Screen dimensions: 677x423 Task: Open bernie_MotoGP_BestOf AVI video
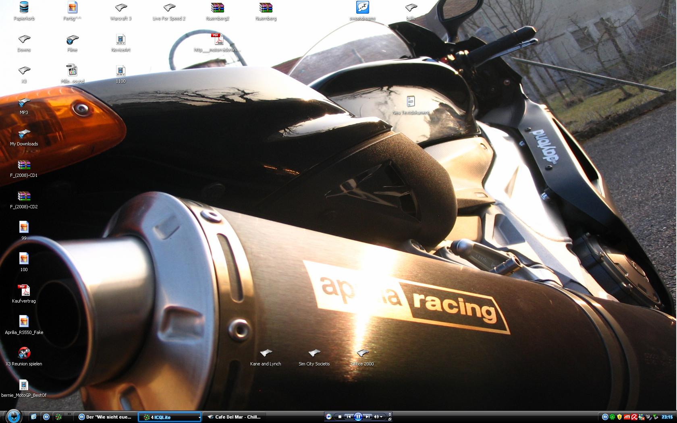click(24, 388)
